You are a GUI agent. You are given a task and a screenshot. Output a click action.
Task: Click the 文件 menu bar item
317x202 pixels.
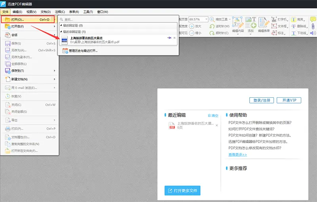pyautogui.click(x=5, y=12)
